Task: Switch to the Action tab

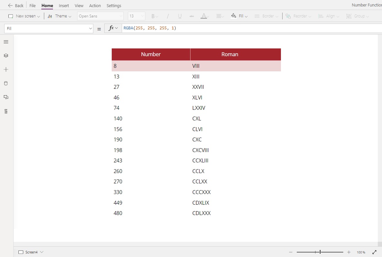Action: pyautogui.click(x=95, y=5)
